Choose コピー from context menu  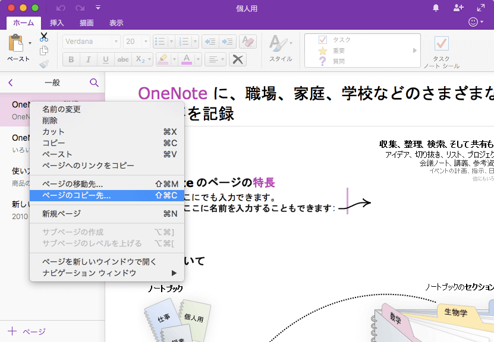pyautogui.click(x=107, y=143)
